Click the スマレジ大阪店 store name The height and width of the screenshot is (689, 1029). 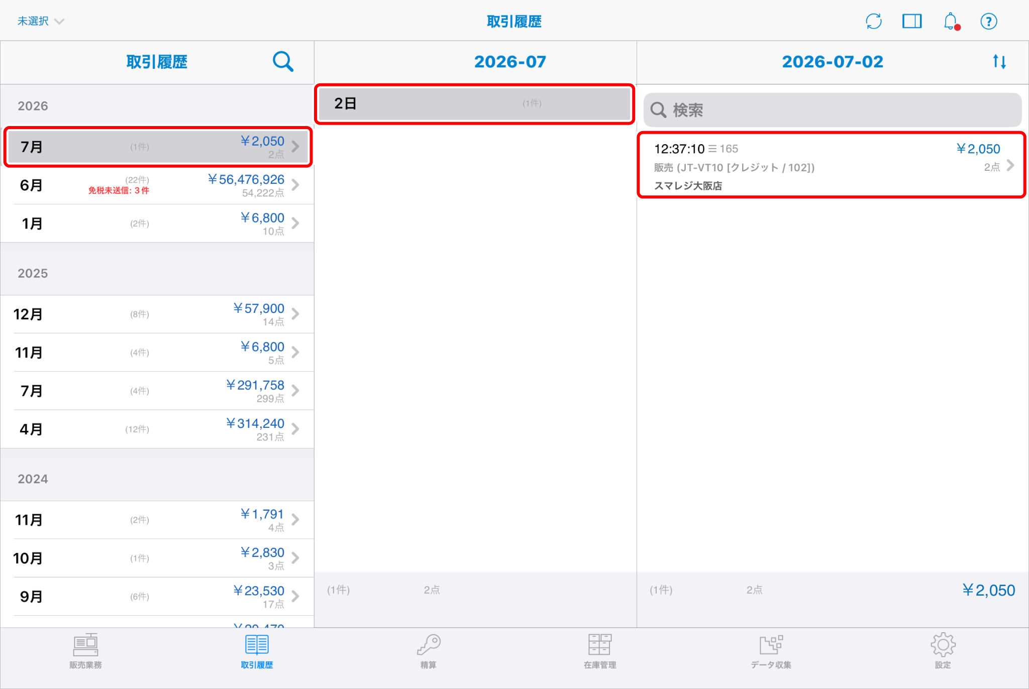688,186
